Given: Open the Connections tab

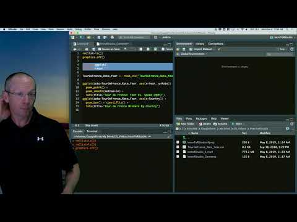Looking at the screenshot, I should click(216, 44).
